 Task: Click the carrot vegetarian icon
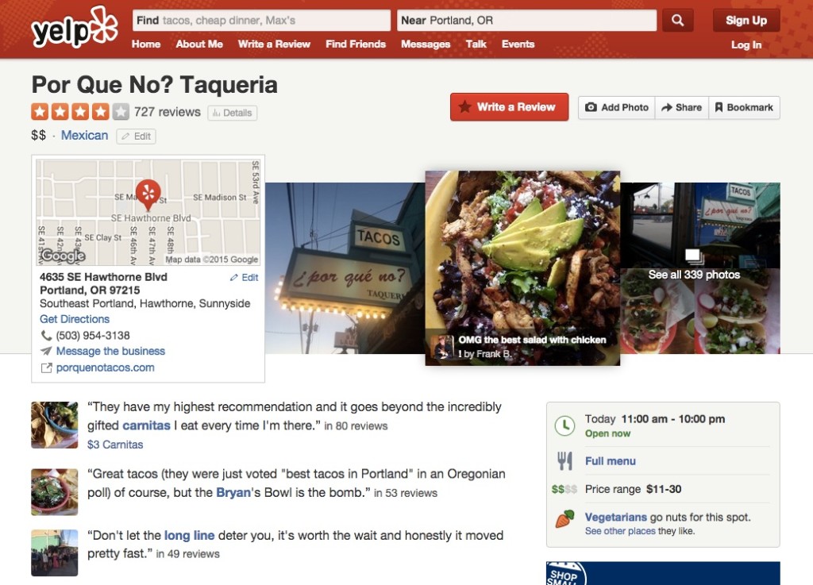coord(564,518)
